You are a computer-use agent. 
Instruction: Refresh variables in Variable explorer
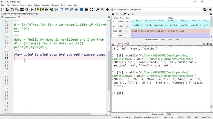pyautogui.click(x=133, y=14)
